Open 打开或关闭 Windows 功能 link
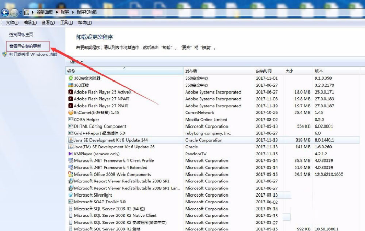Viewport: 365px width, 231px height. point(33,54)
